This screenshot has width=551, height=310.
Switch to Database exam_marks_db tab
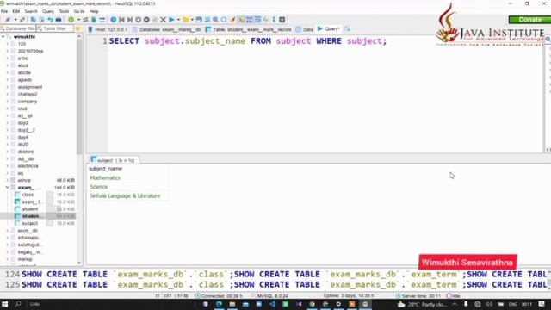[166, 29]
